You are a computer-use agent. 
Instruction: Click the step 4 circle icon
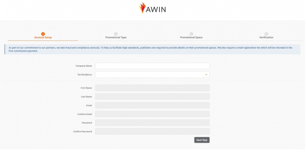point(266,34)
